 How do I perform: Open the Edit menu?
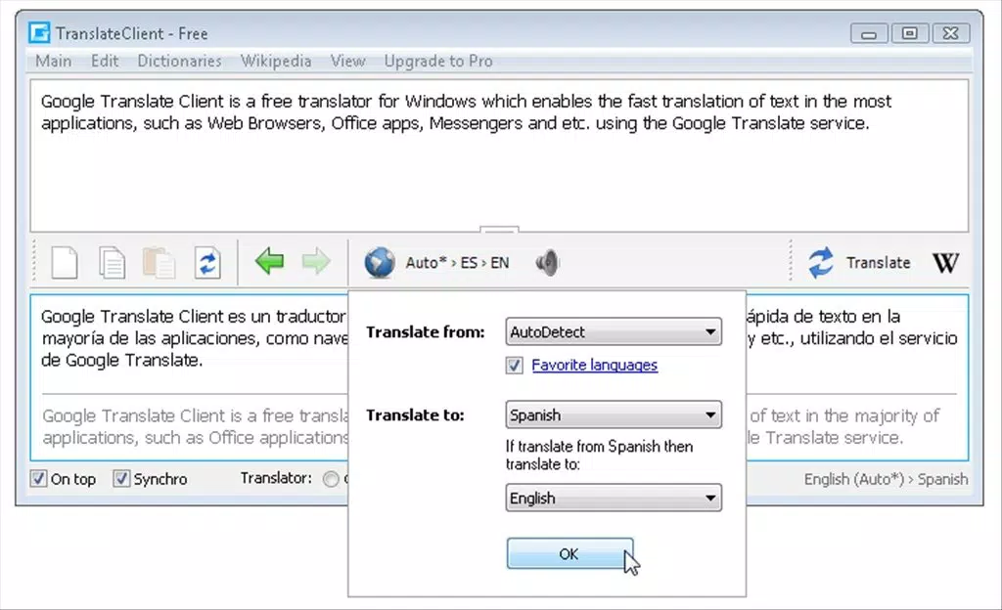click(105, 61)
